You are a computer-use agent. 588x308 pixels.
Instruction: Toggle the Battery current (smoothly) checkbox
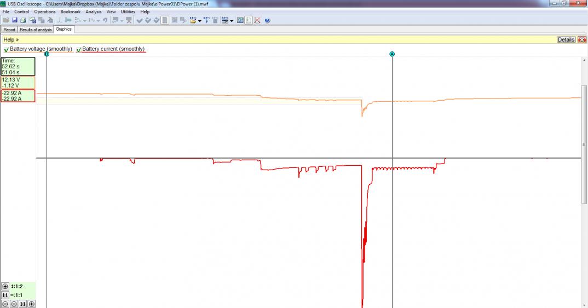pyautogui.click(x=79, y=49)
